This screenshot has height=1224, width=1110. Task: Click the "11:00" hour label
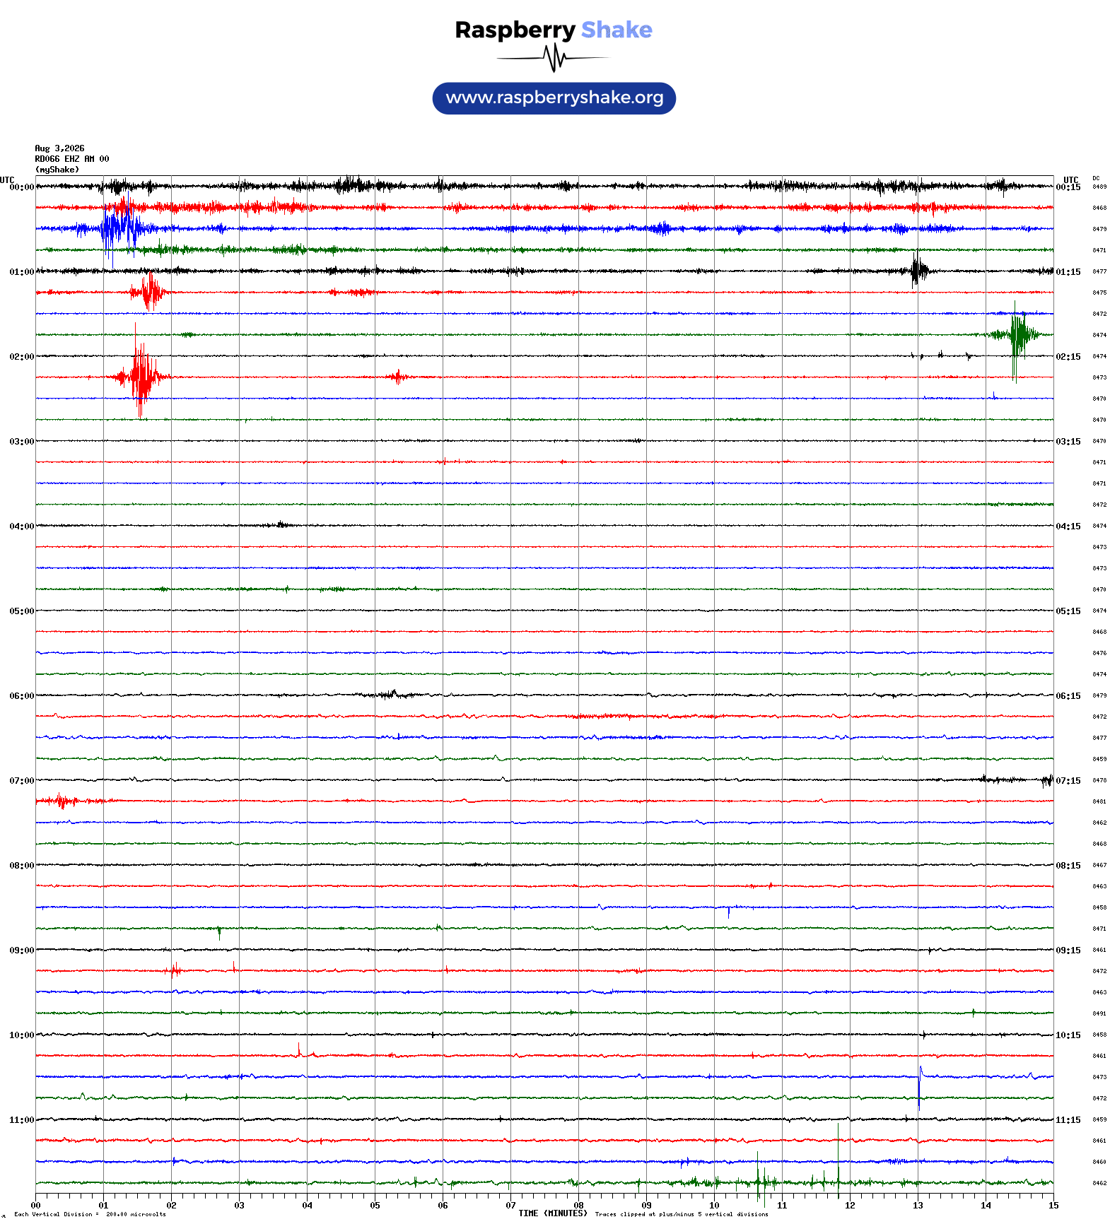[x=22, y=1120]
